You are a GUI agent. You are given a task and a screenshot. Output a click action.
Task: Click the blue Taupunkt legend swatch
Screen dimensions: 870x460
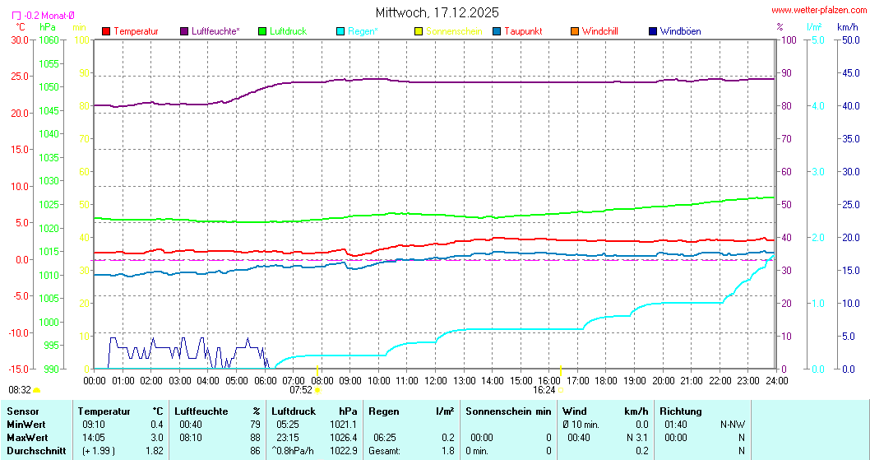tap(497, 31)
